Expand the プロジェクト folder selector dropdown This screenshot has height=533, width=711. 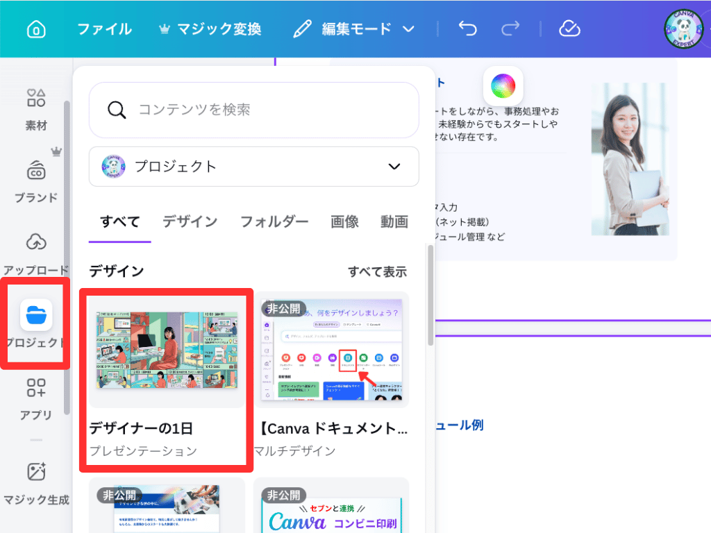tap(394, 167)
